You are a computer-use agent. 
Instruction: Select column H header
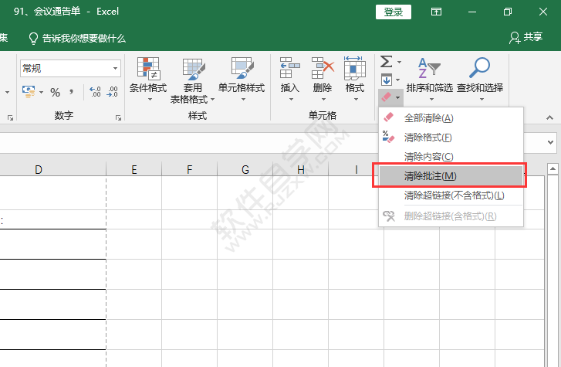point(300,169)
